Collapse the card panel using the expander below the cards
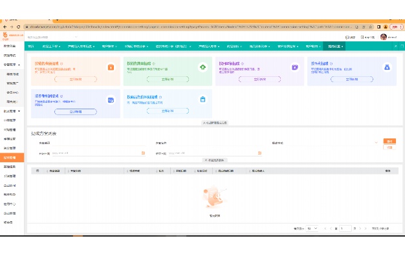 (x=215, y=123)
